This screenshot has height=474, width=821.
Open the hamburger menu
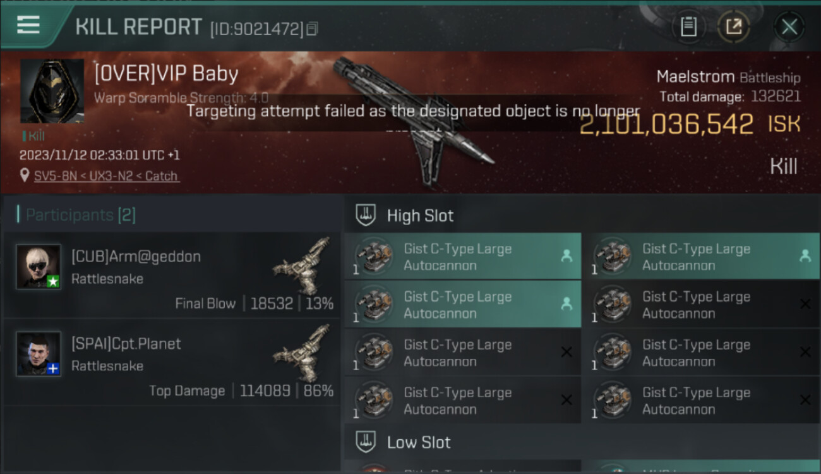point(28,25)
